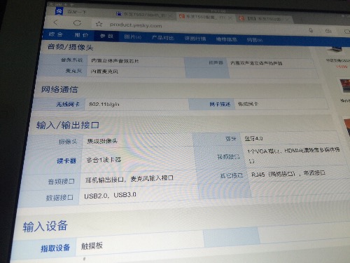Screen dimensions: 350x263
Task: Go back with the browser back arrow
Action: [55, 22]
